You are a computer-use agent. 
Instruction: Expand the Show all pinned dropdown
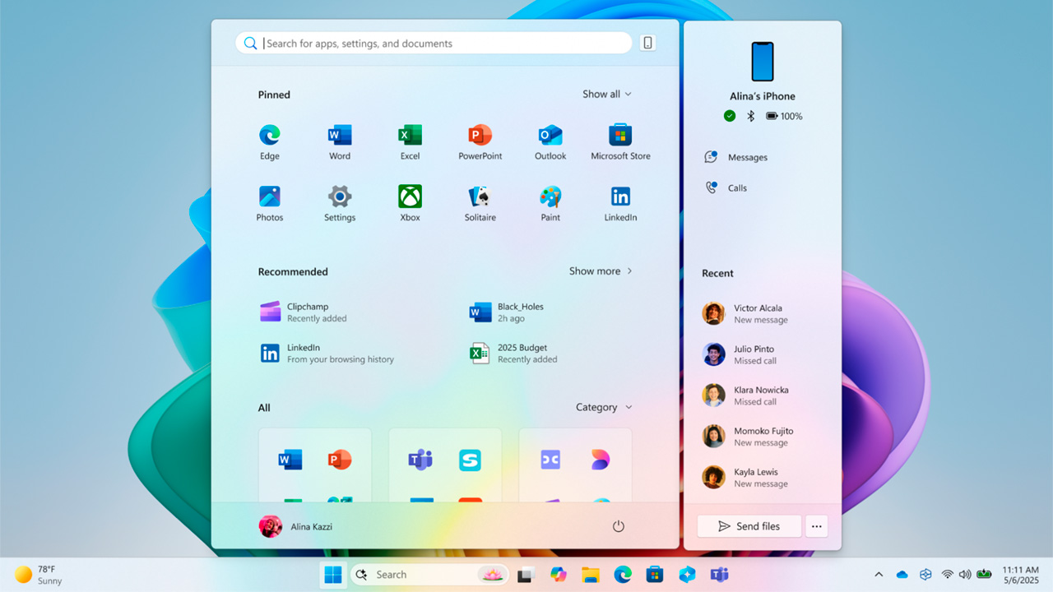coord(607,95)
